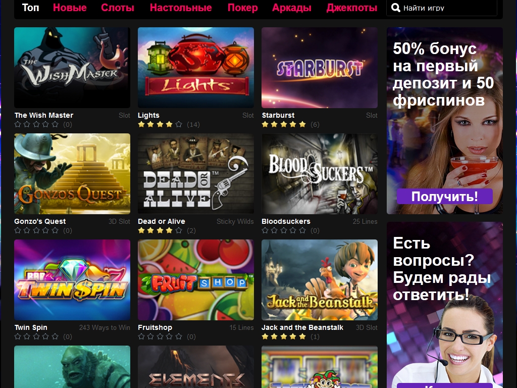517x388 pixels.
Task: Launch Dead or Alive game thumbnail
Action: coord(196,174)
